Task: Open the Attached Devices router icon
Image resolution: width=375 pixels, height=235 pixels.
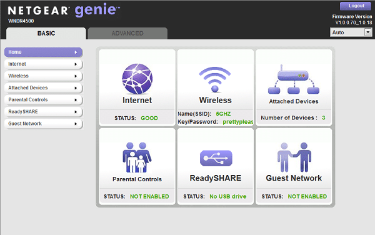Action: coord(294,79)
